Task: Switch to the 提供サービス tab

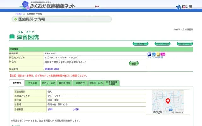Action: 96,83
